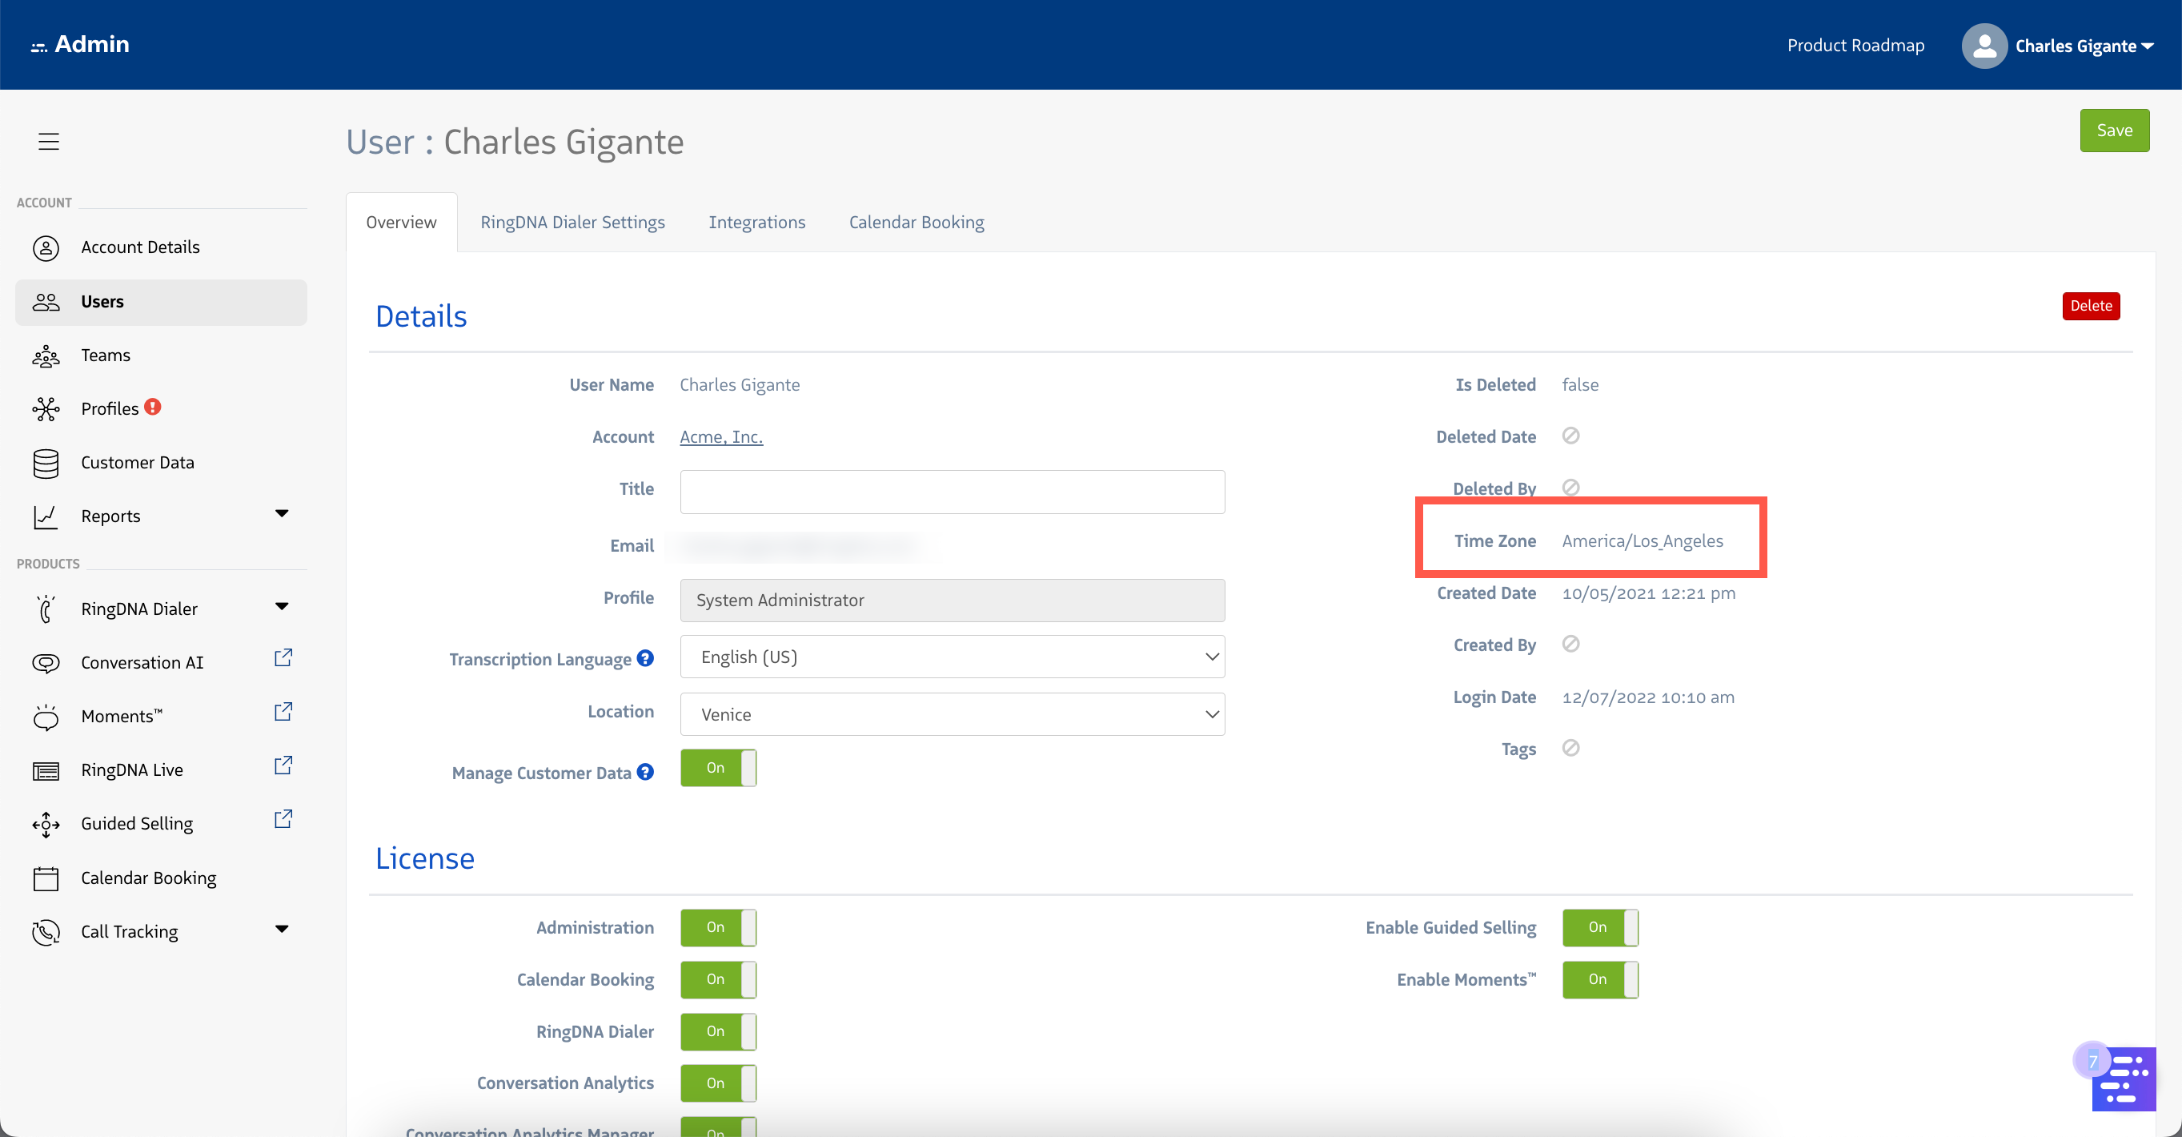Open Customer Data database icon

[46, 464]
